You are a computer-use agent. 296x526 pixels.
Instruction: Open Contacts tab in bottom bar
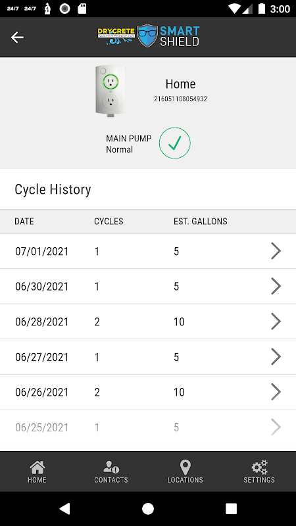111,471
